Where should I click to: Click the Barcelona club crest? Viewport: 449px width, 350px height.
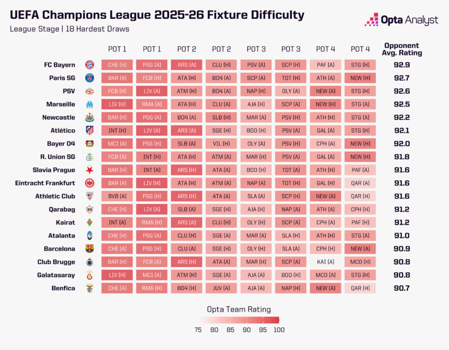(x=90, y=249)
